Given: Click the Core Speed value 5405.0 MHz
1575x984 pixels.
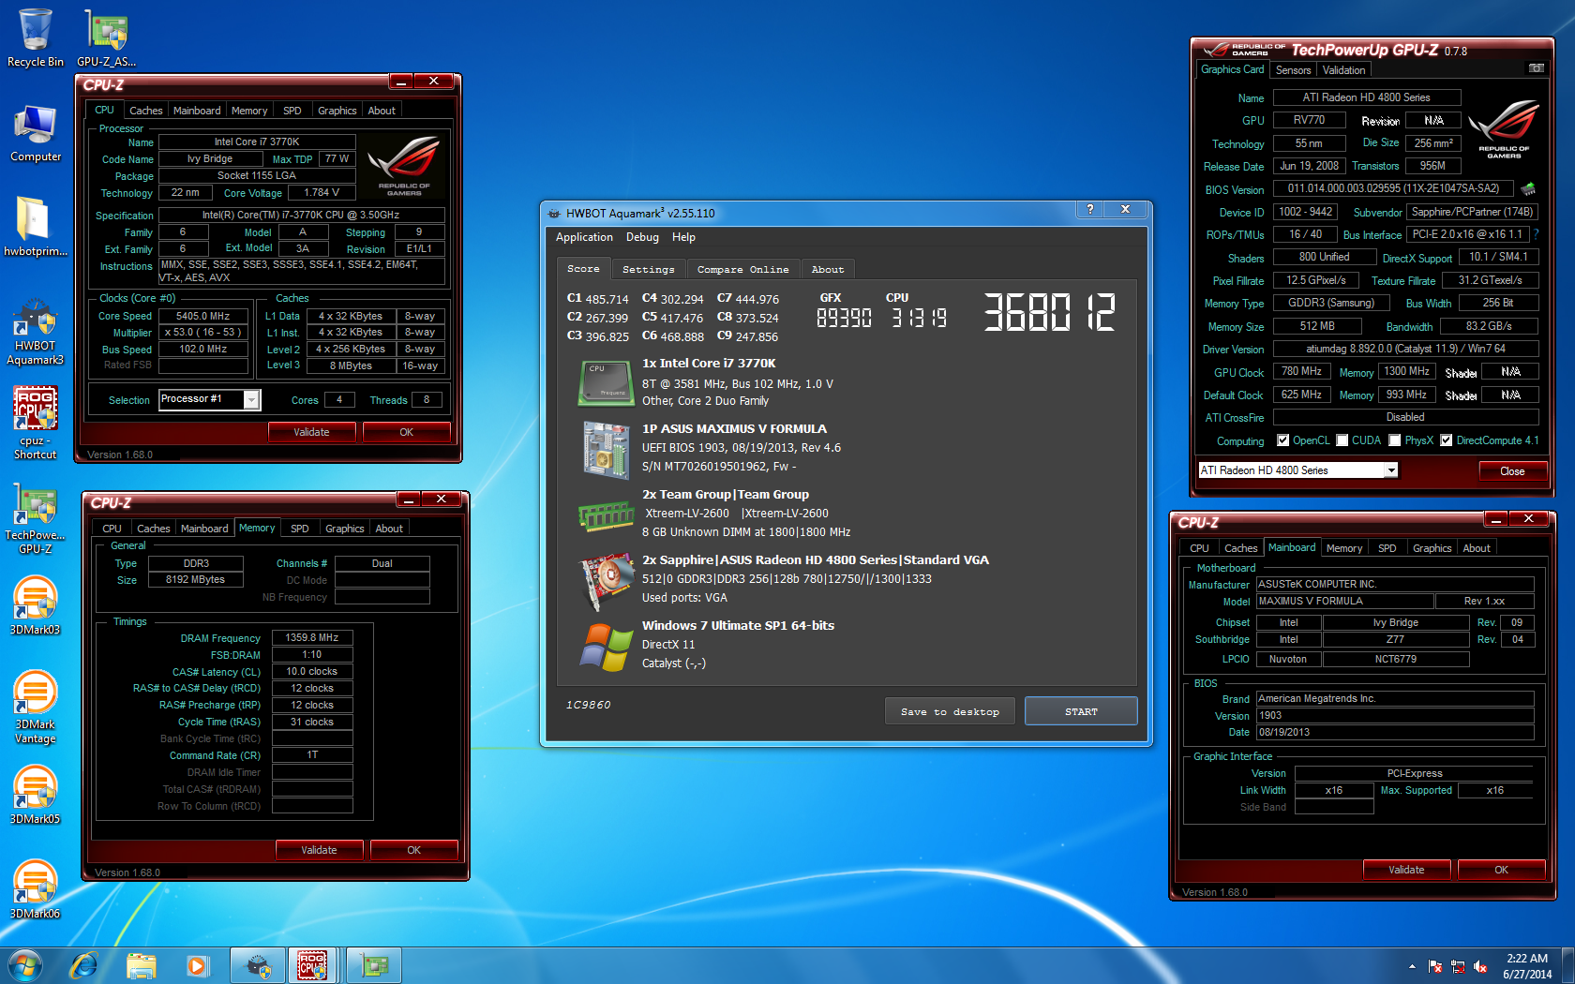Looking at the screenshot, I should [x=203, y=317].
